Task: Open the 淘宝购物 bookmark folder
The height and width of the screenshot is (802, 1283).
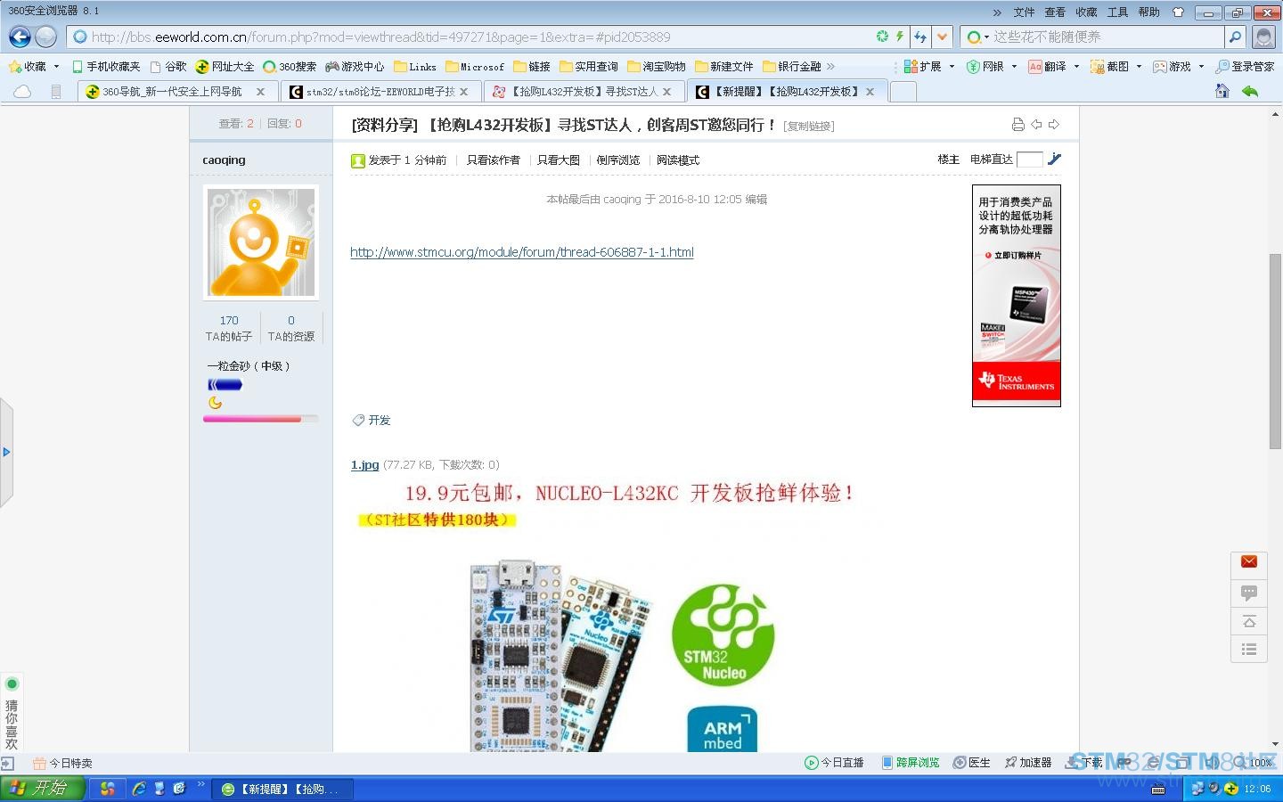Action: [x=657, y=67]
